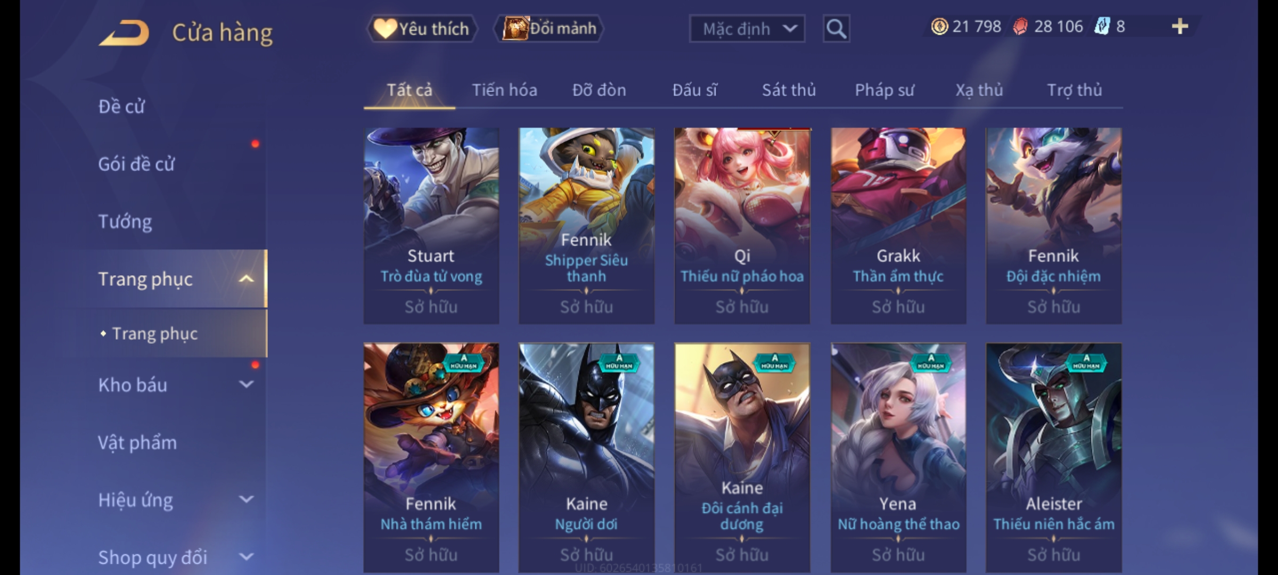Tap the back arrow icon beside Cửa hàng

124,32
